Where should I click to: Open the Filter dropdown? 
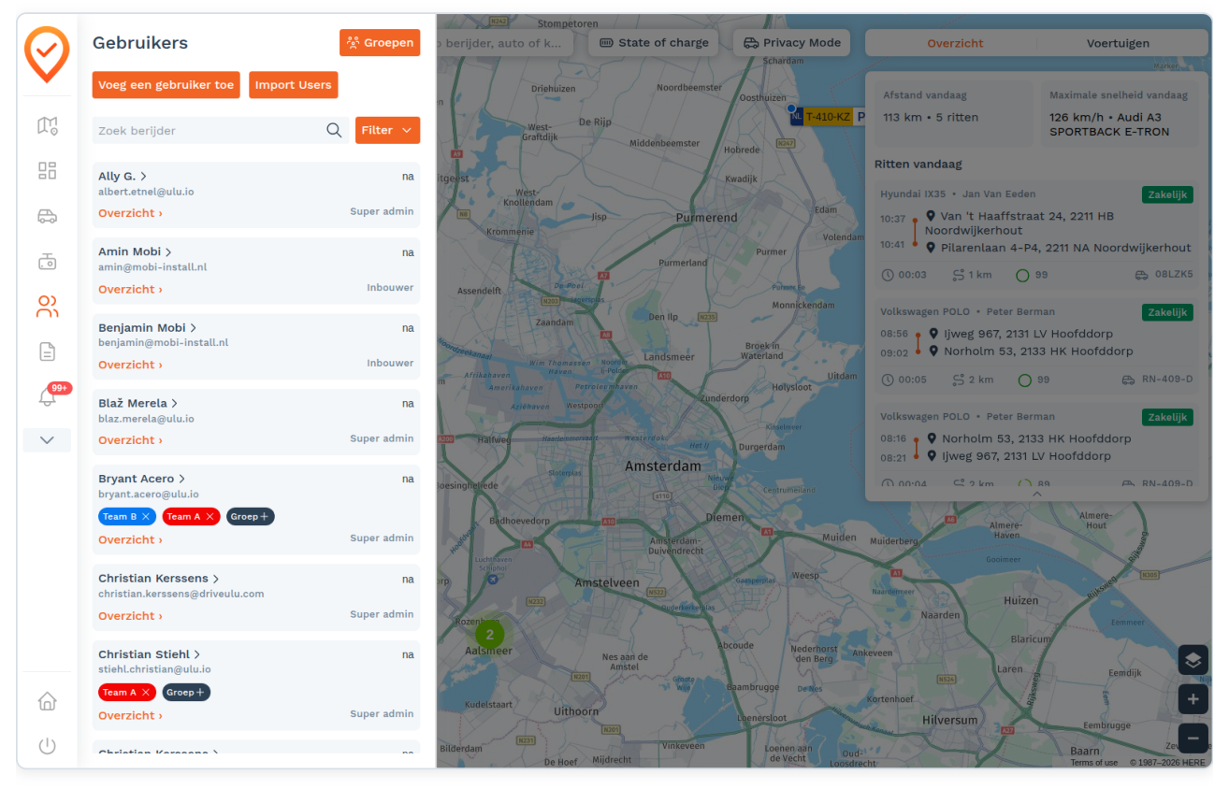pos(387,130)
